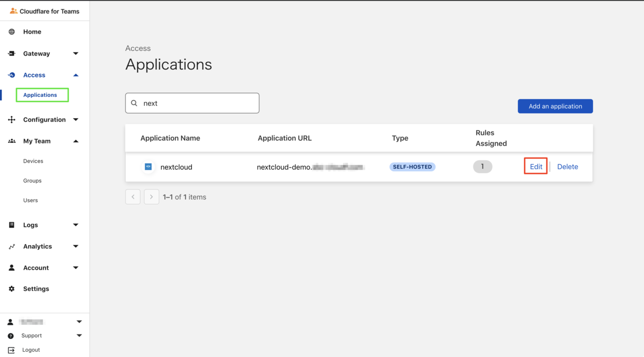Click the Logs book icon
644x357 pixels.
12,225
